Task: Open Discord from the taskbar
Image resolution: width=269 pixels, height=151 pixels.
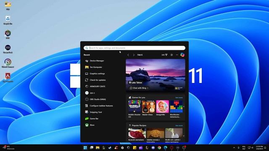Action: click(153, 148)
